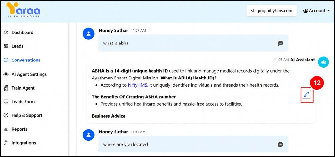Click the "where are you located" message bubble
Screen dimensions: 335x157
pyautogui.click(x=193, y=144)
